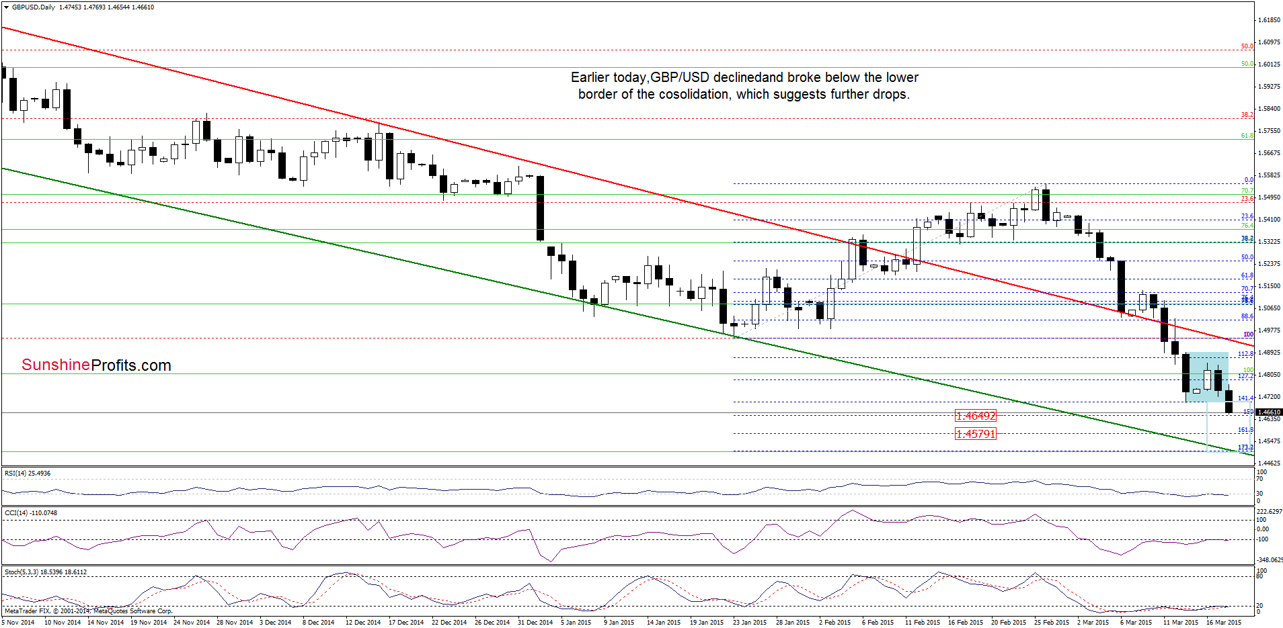The height and width of the screenshot is (628, 1283).
Task: Click the 5 Nov 2014 date label
Action: (x=18, y=623)
